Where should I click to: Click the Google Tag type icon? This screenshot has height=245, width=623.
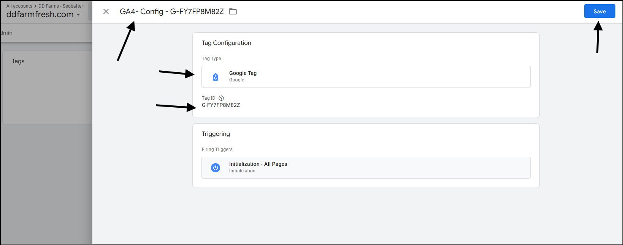point(216,77)
